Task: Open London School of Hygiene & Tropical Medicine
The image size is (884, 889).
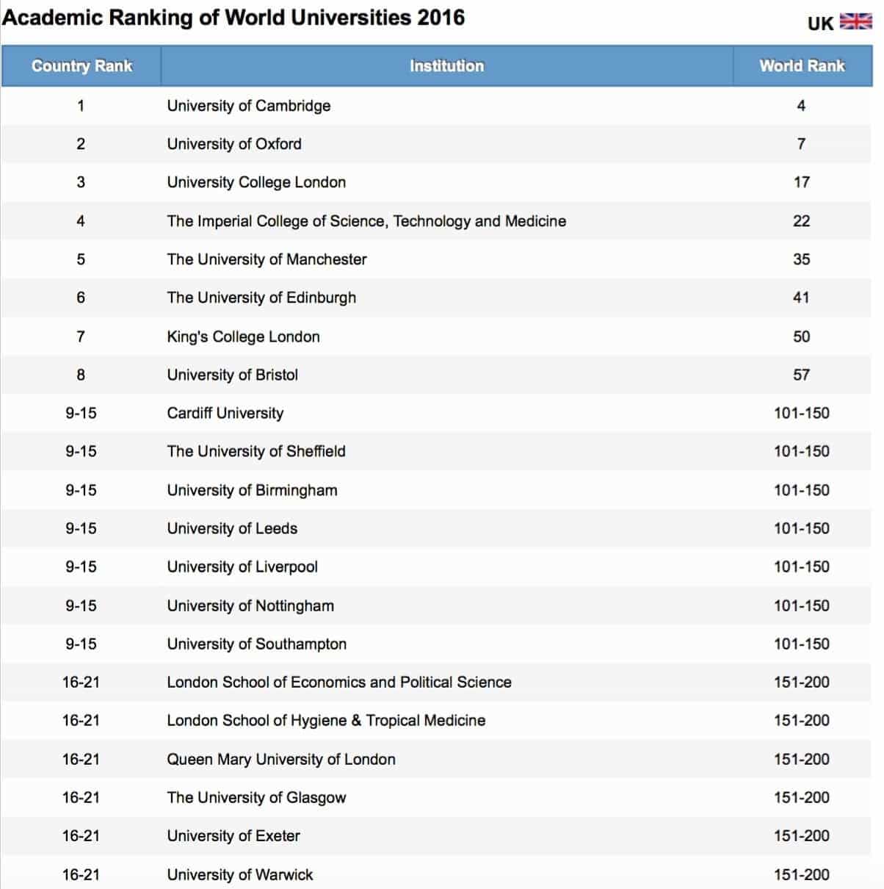Action: [325, 721]
